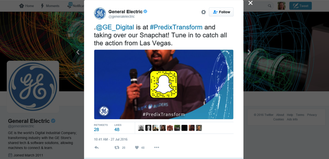Close the tweet overlay with X
Viewport: 329px width, 159px height.
pos(250,3)
